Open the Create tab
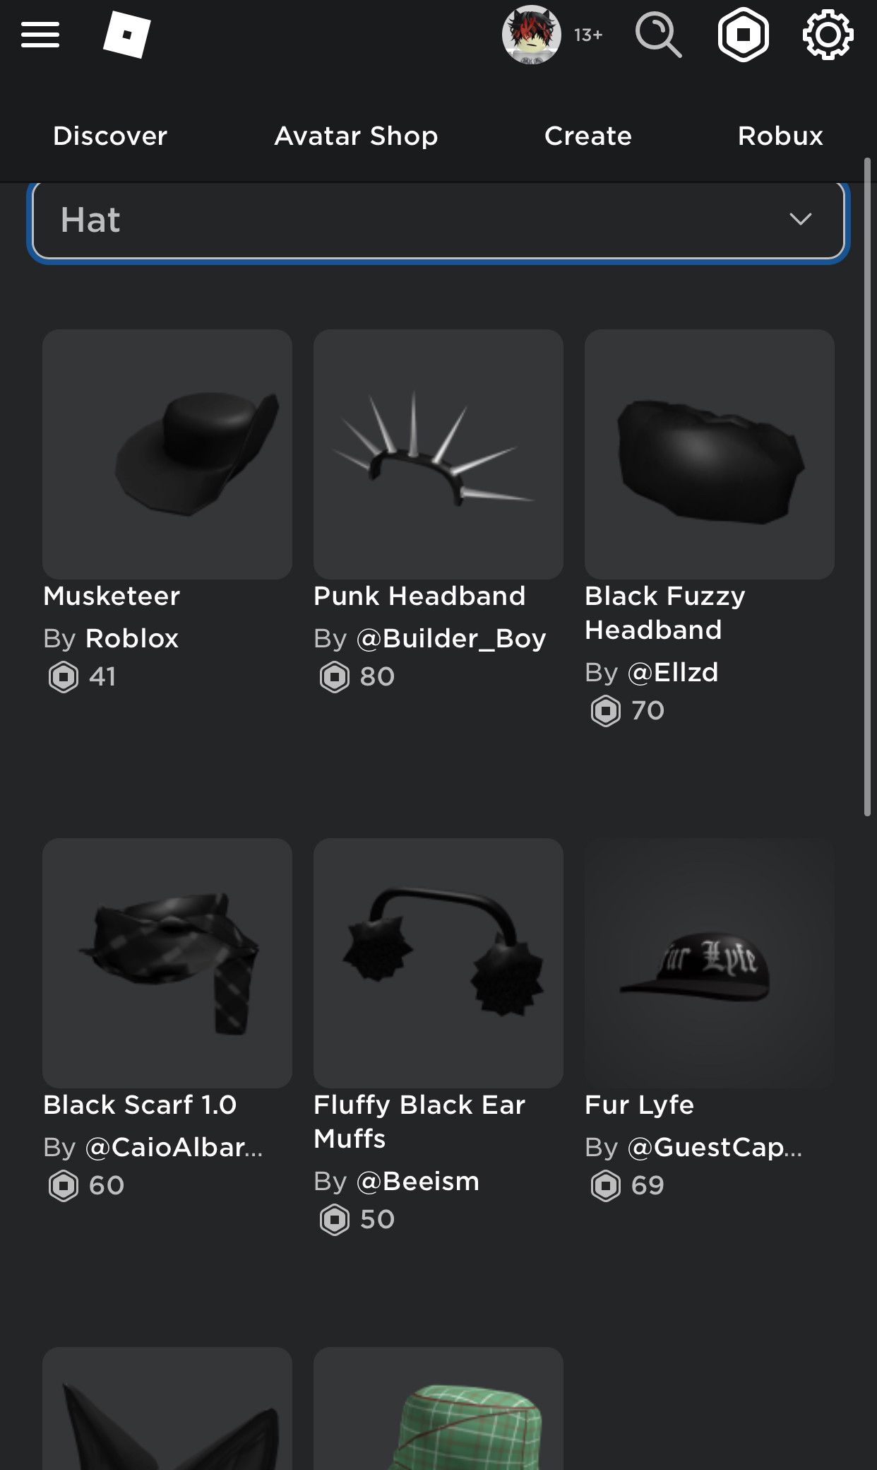Viewport: 877px width, 1470px height. (588, 136)
